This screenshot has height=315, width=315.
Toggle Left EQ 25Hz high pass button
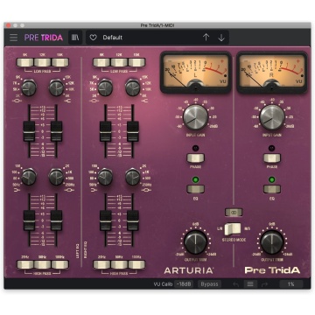(x=24, y=264)
